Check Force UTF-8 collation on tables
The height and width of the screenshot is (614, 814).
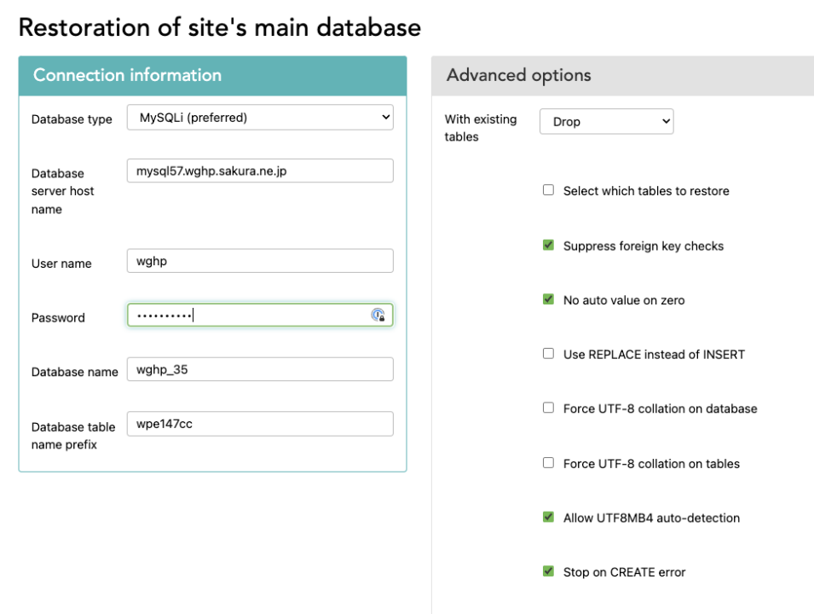[x=548, y=463]
